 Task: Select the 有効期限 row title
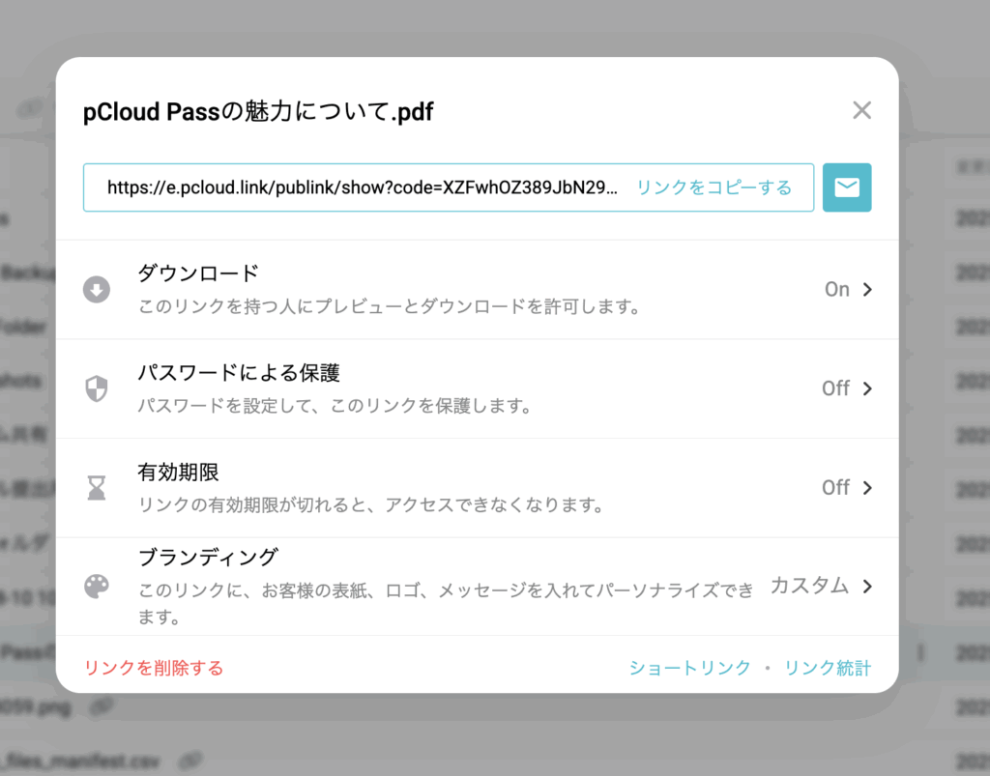point(178,473)
